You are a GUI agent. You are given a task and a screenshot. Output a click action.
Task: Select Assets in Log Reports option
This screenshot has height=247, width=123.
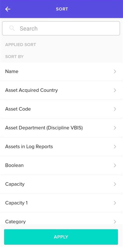(x=29, y=146)
